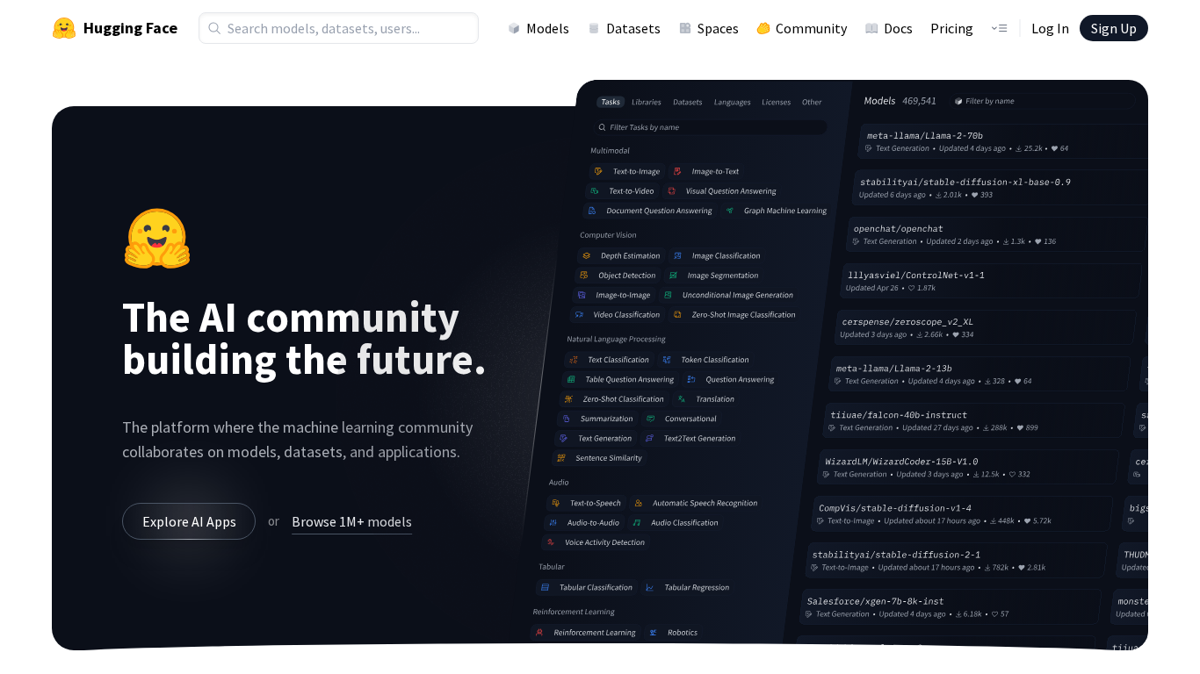
Task: Follow the Browse 1M+ models link
Action: tap(351, 521)
